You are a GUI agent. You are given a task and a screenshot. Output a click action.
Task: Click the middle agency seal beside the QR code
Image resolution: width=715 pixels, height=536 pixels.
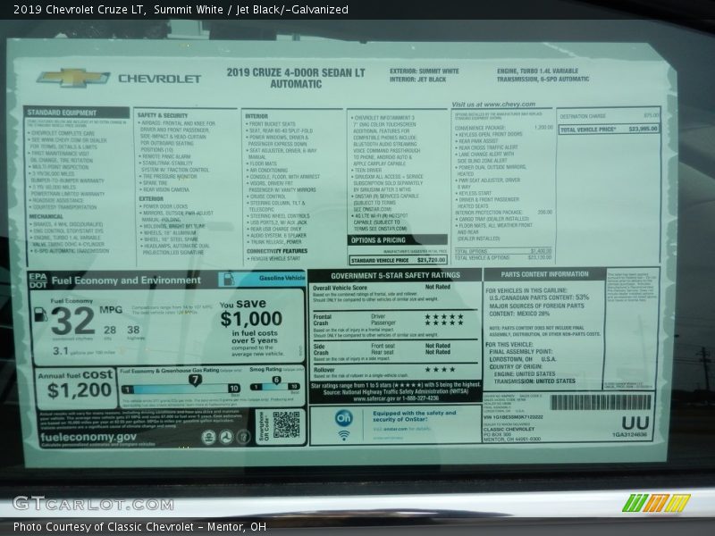226,437
